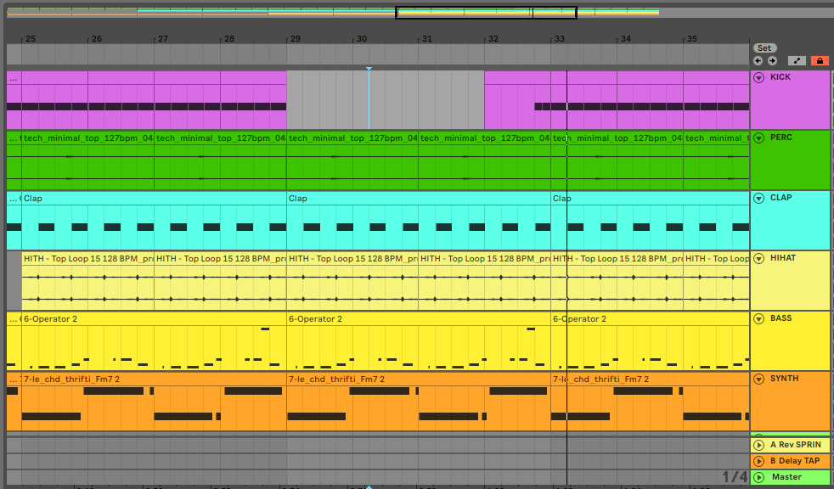
Task: Unfold the Master track
Action: (759, 477)
